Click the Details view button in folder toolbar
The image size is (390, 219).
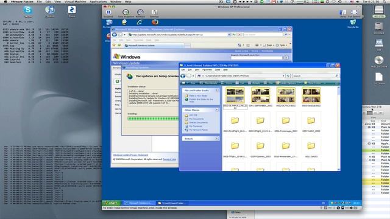pos(254,83)
